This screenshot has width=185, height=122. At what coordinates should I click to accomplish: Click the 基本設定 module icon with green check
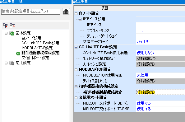12,33
